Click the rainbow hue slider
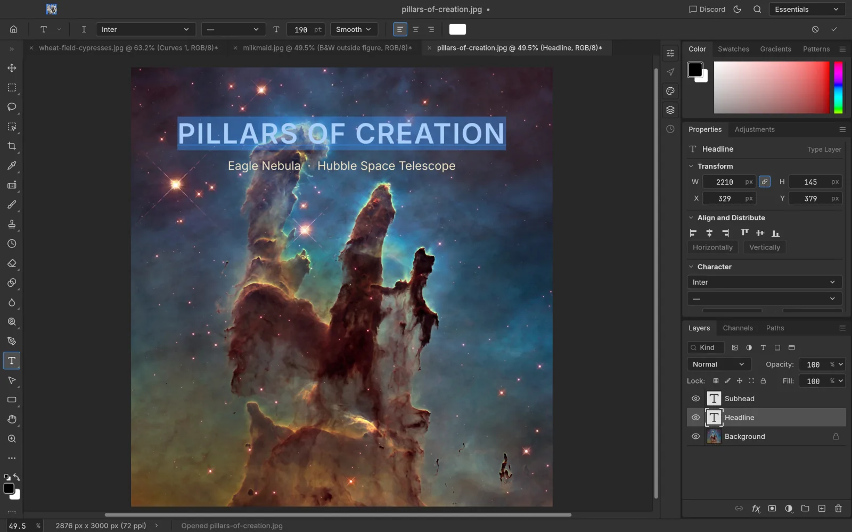This screenshot has width=852, height=532. point(838,87)
